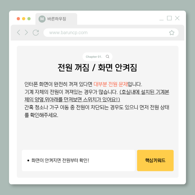Click the green traffic-light dot

[29, 19]
